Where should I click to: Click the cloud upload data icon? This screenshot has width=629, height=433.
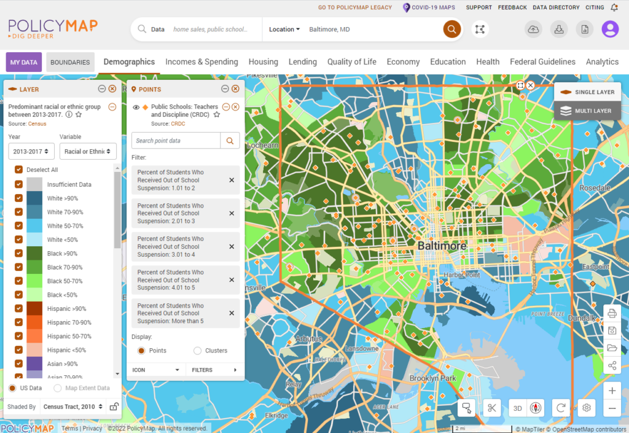533,29
